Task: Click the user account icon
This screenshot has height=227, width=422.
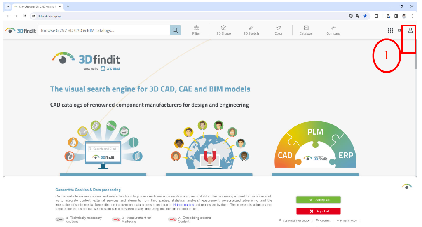Action: tap(410, 30)
